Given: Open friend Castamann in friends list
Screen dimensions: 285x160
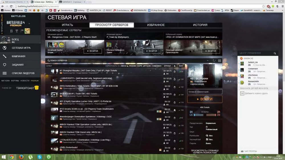Looking at the screenshot, I should (258, 70).
